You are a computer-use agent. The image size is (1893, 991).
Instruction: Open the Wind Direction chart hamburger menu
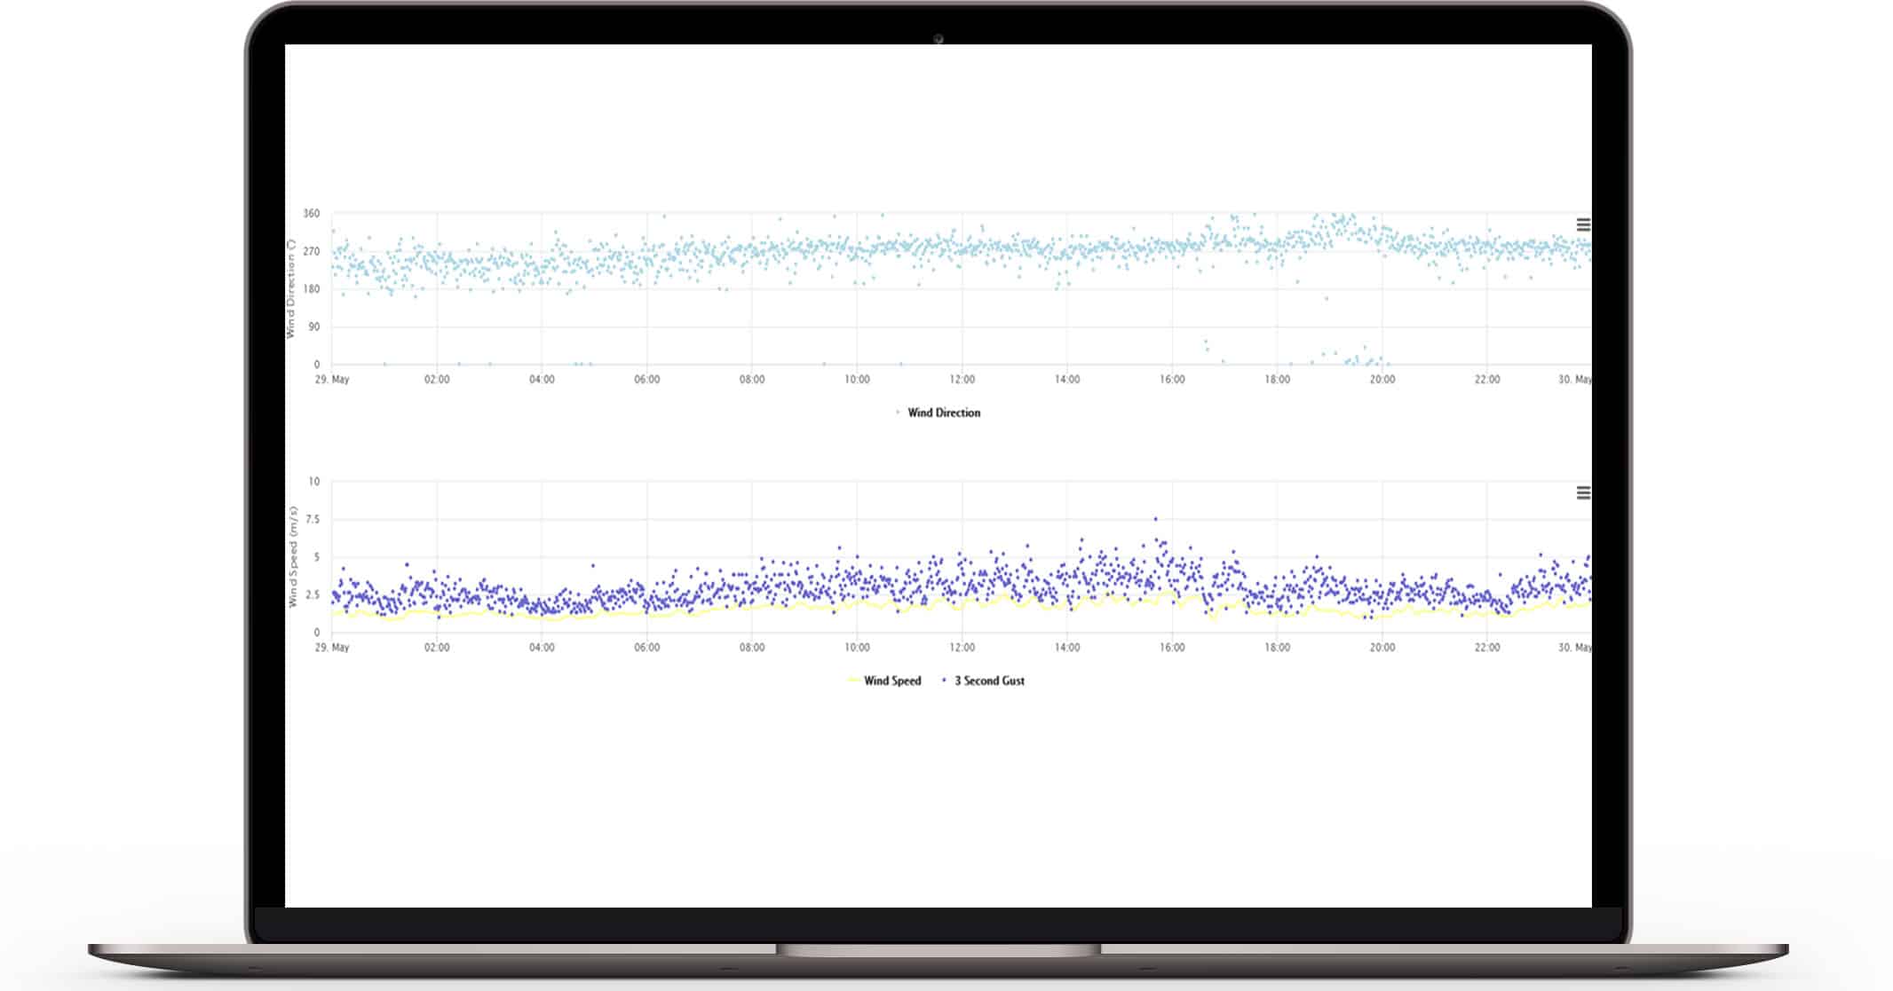(1583, 225)
